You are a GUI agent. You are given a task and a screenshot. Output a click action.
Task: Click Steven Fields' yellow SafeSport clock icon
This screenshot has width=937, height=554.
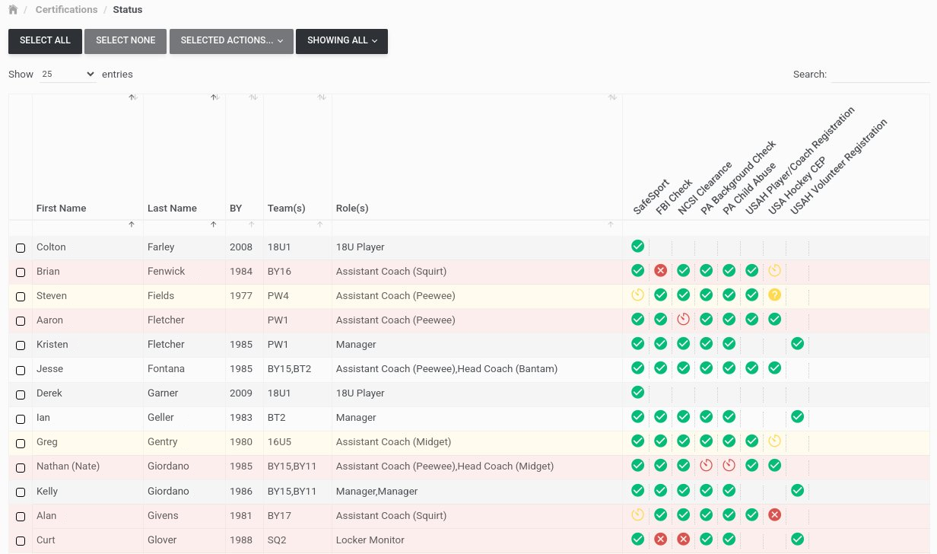pos(637,295)
